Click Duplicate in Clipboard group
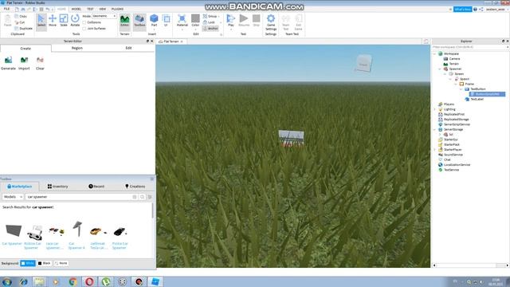The width and height of the screenshot is (510, 287). tap(24, 29)
